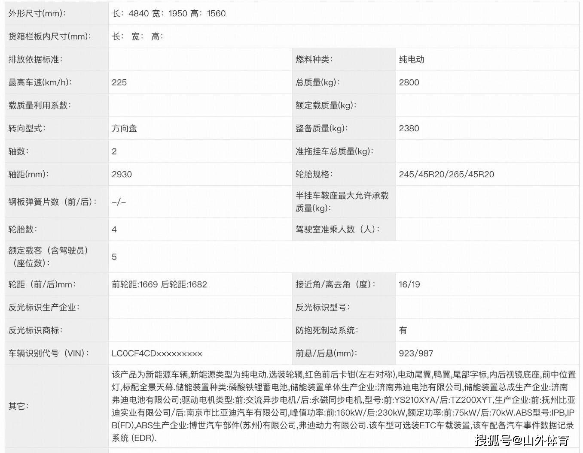This screenshot has height=453, width=583.
Task: Select the dimensions value 长:4840 宽:1950 高:1560
Action: pos(168,13)
